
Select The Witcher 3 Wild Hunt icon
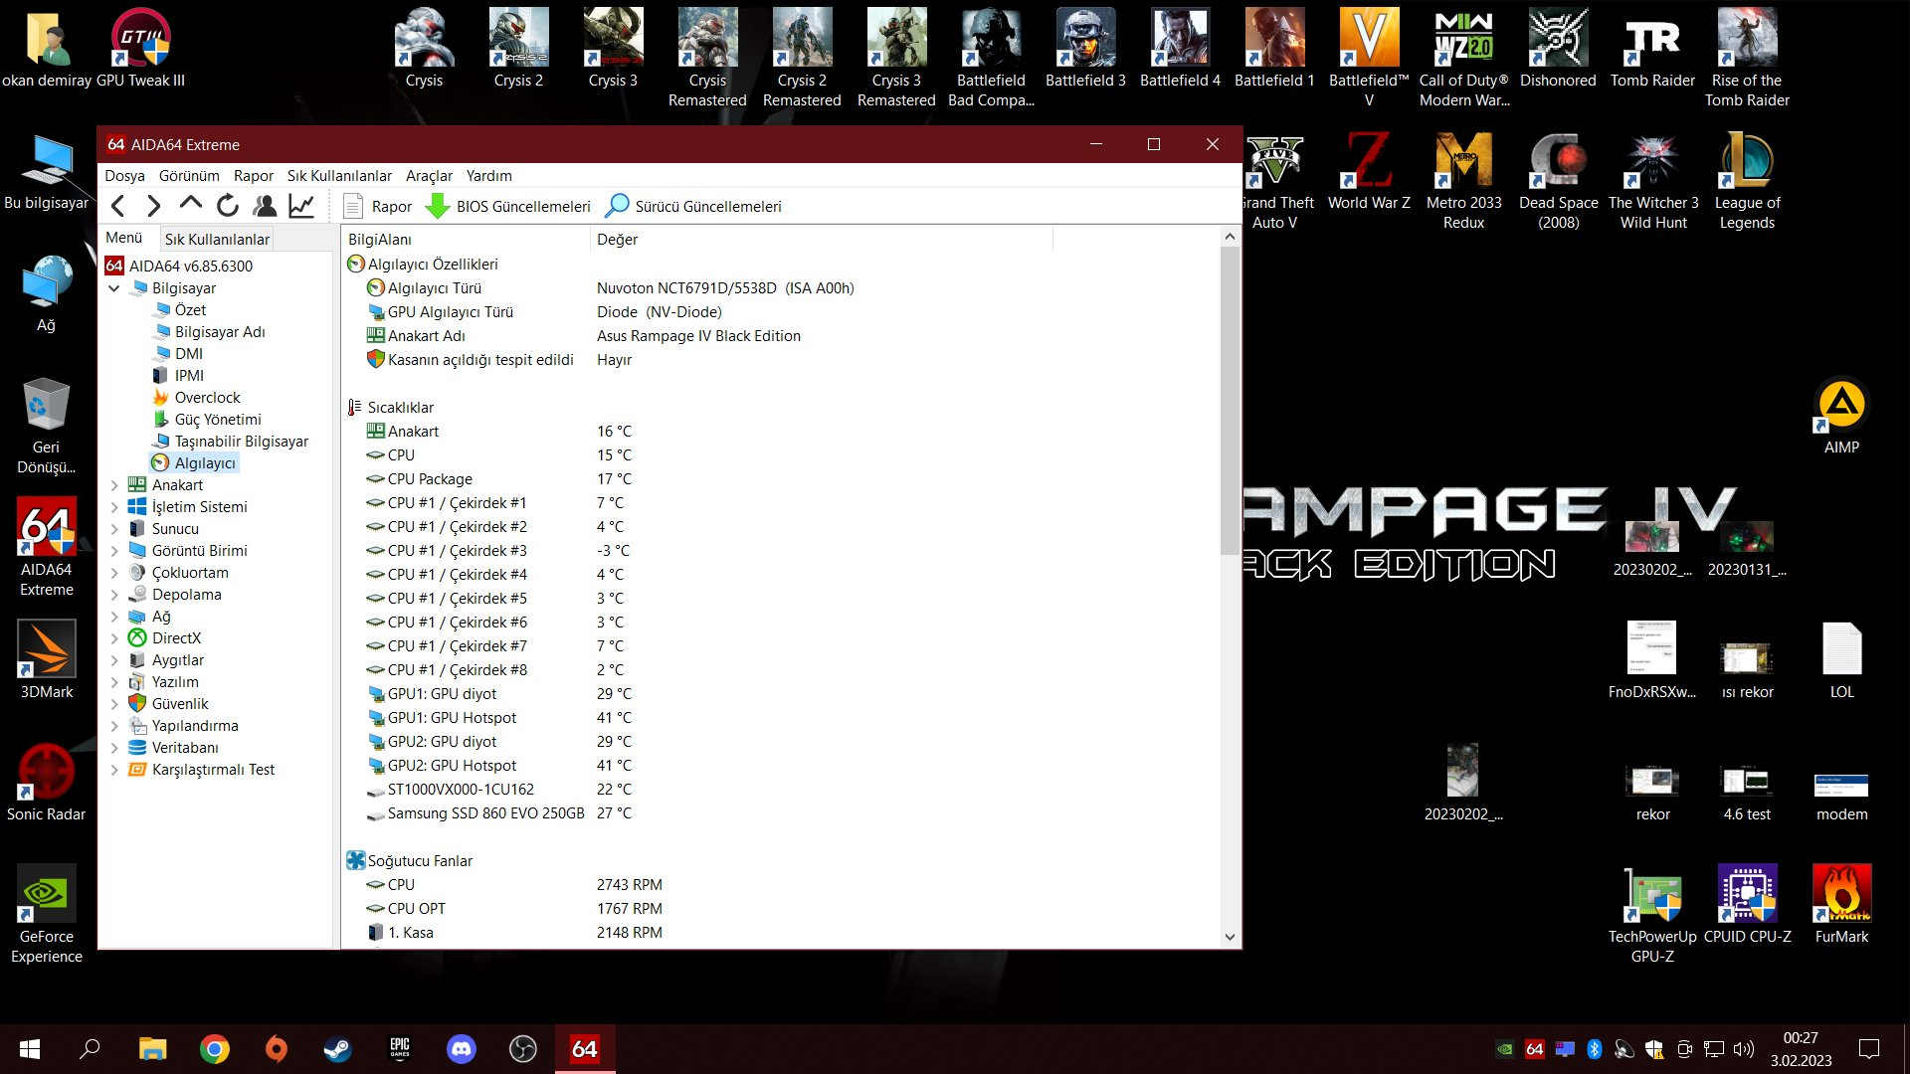pos(1653,181)
